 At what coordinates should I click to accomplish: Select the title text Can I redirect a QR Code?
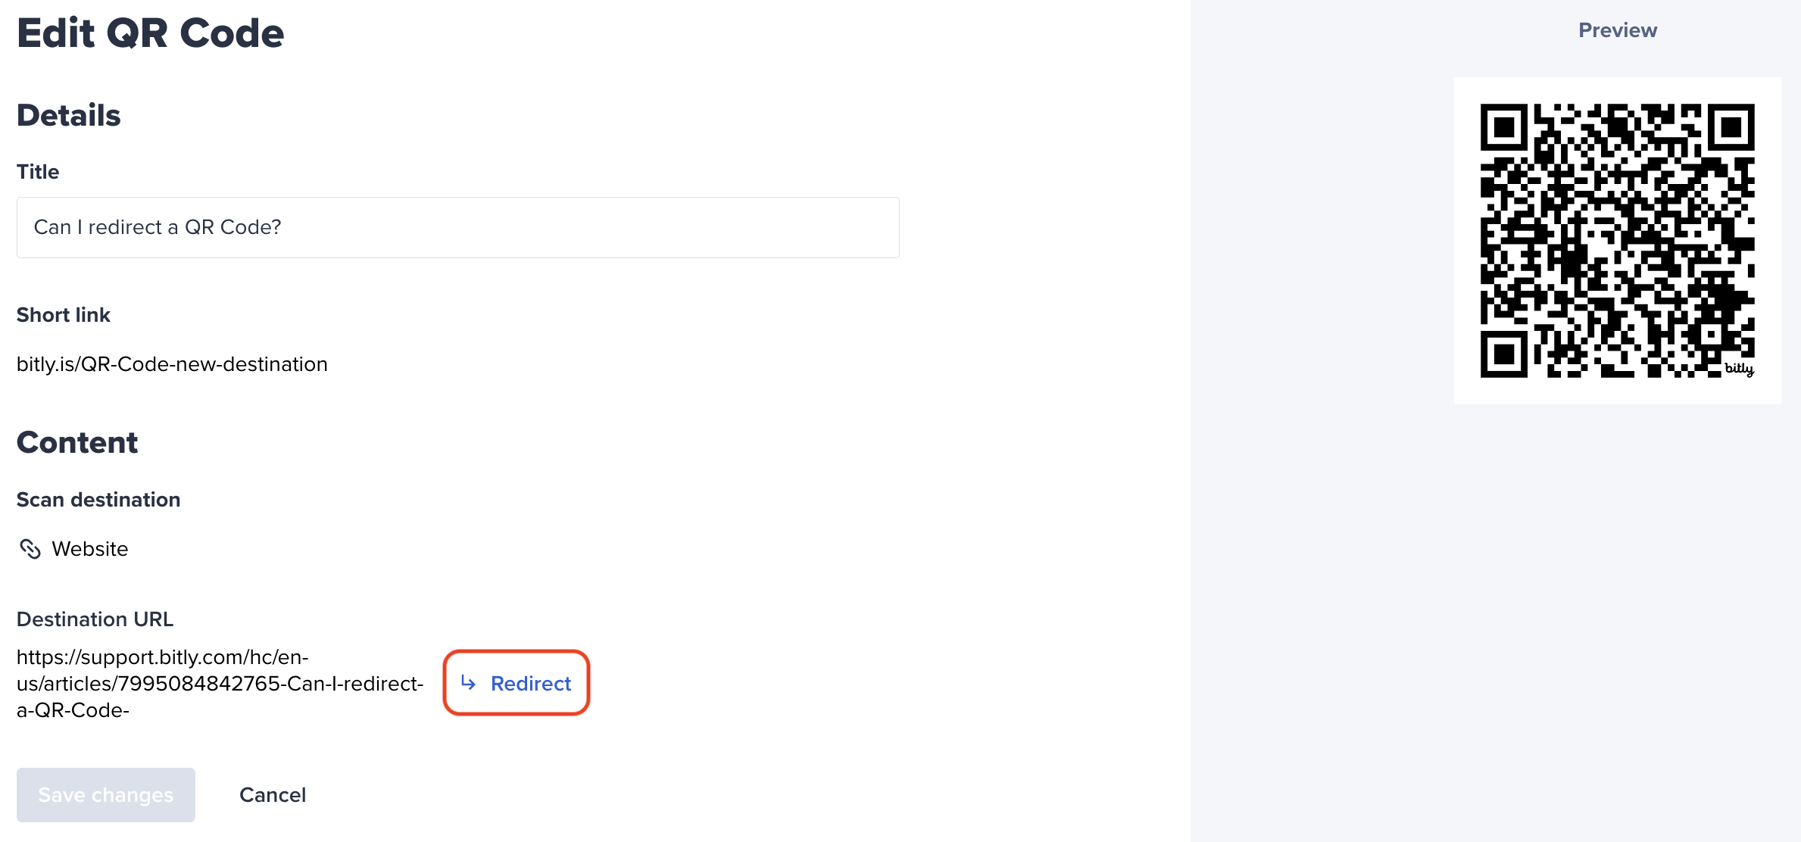click(x=155, y=227)
